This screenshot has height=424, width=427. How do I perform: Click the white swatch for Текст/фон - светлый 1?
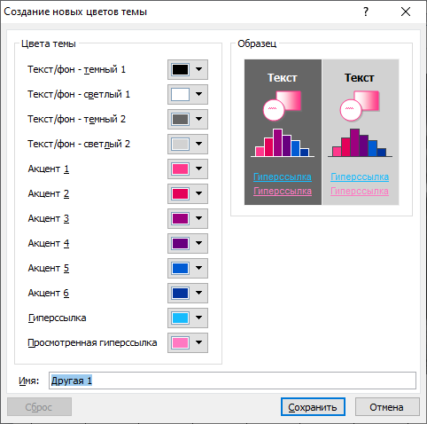click(x=180, y=95)
